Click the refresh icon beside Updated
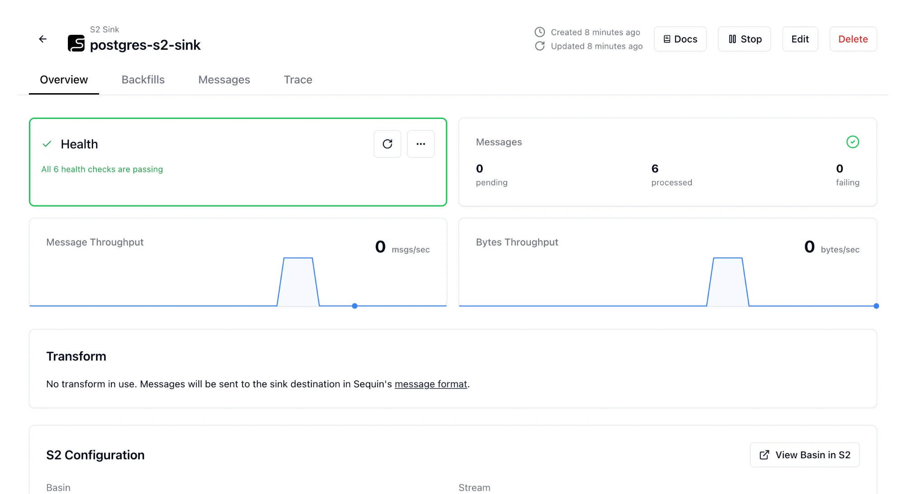905x494 pixels. coord(539,46)
